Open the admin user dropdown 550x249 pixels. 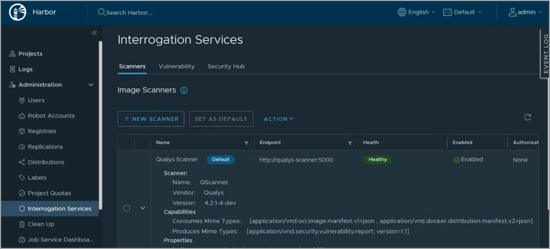tap(526, 12)
